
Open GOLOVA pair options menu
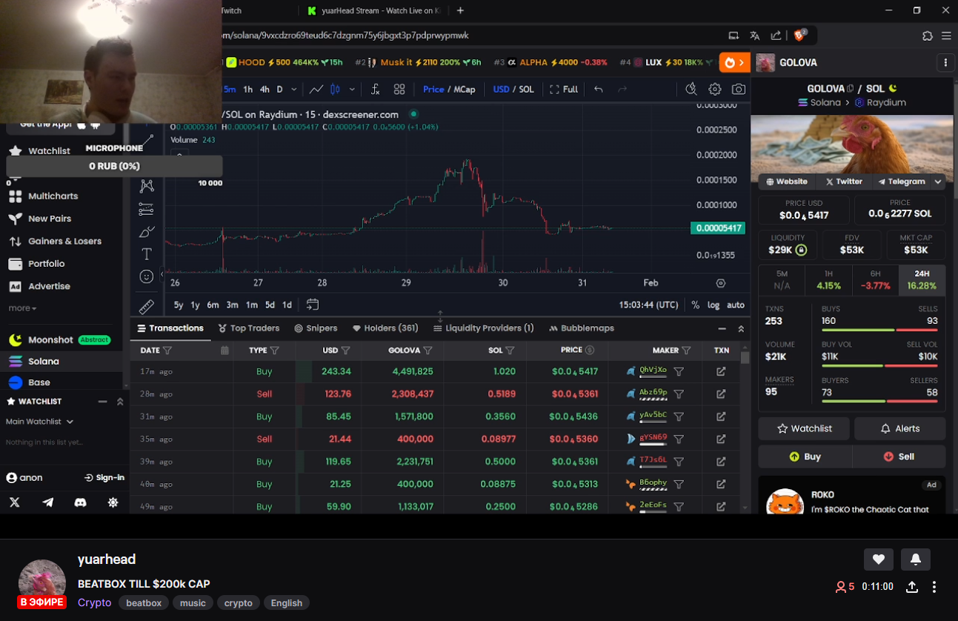click(945, 63)
